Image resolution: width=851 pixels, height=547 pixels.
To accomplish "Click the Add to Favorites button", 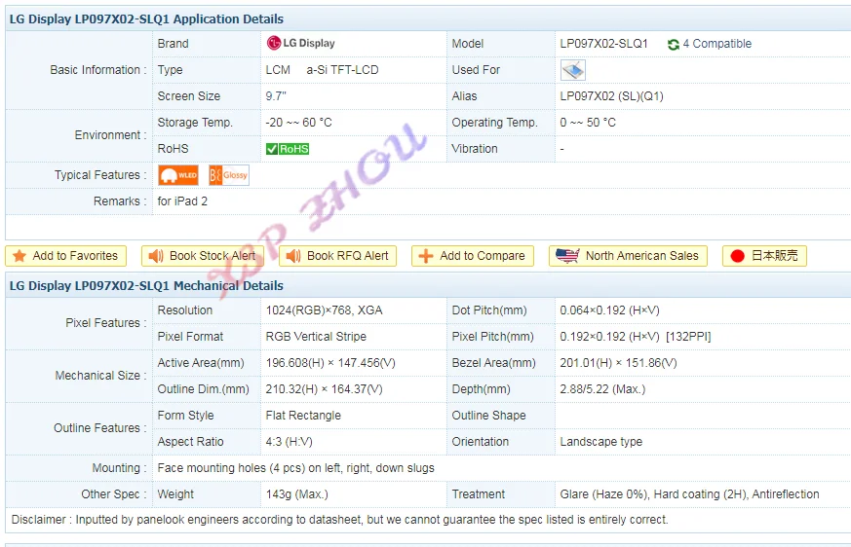I will point(65,256).
